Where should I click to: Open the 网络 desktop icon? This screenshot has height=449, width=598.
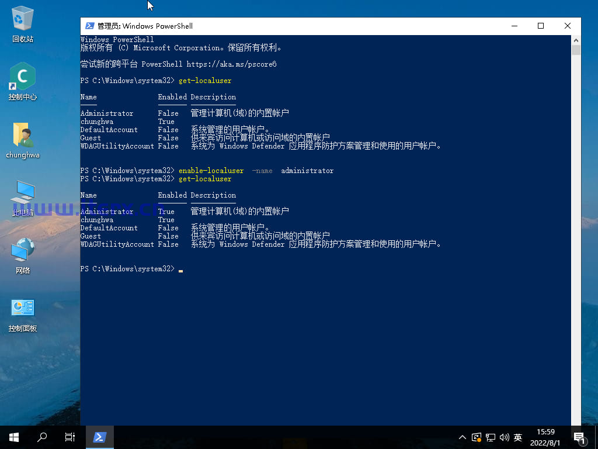23,256
